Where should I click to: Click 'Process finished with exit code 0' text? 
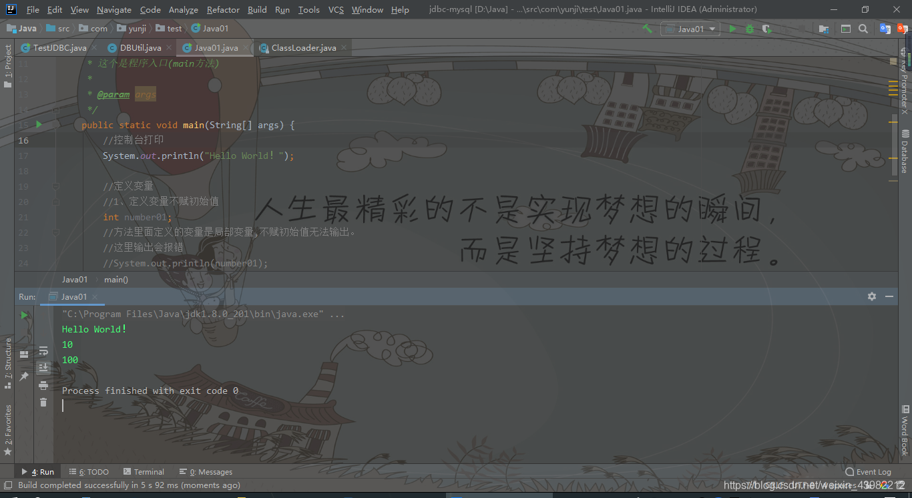[x=150, y=391]
